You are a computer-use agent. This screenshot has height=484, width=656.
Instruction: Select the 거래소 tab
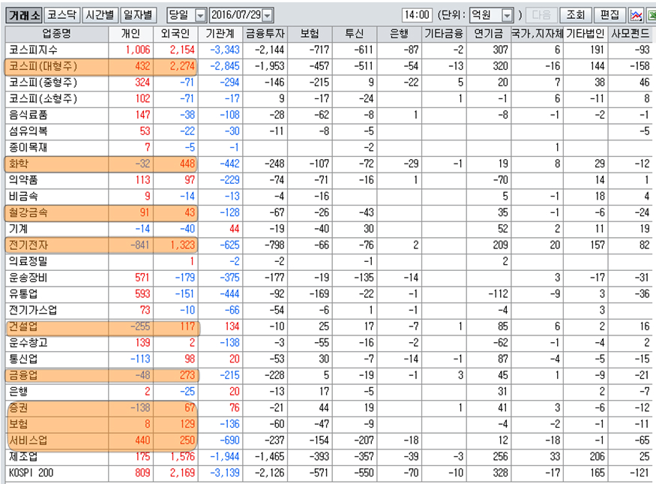(x=23, y=14)
